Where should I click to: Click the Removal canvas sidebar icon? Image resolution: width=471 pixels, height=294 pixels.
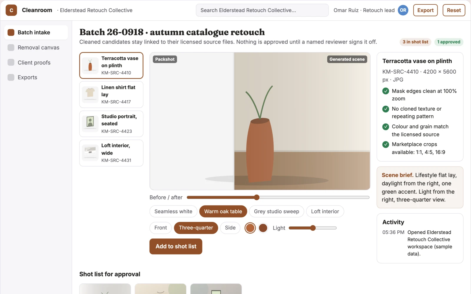pos(11,47)
